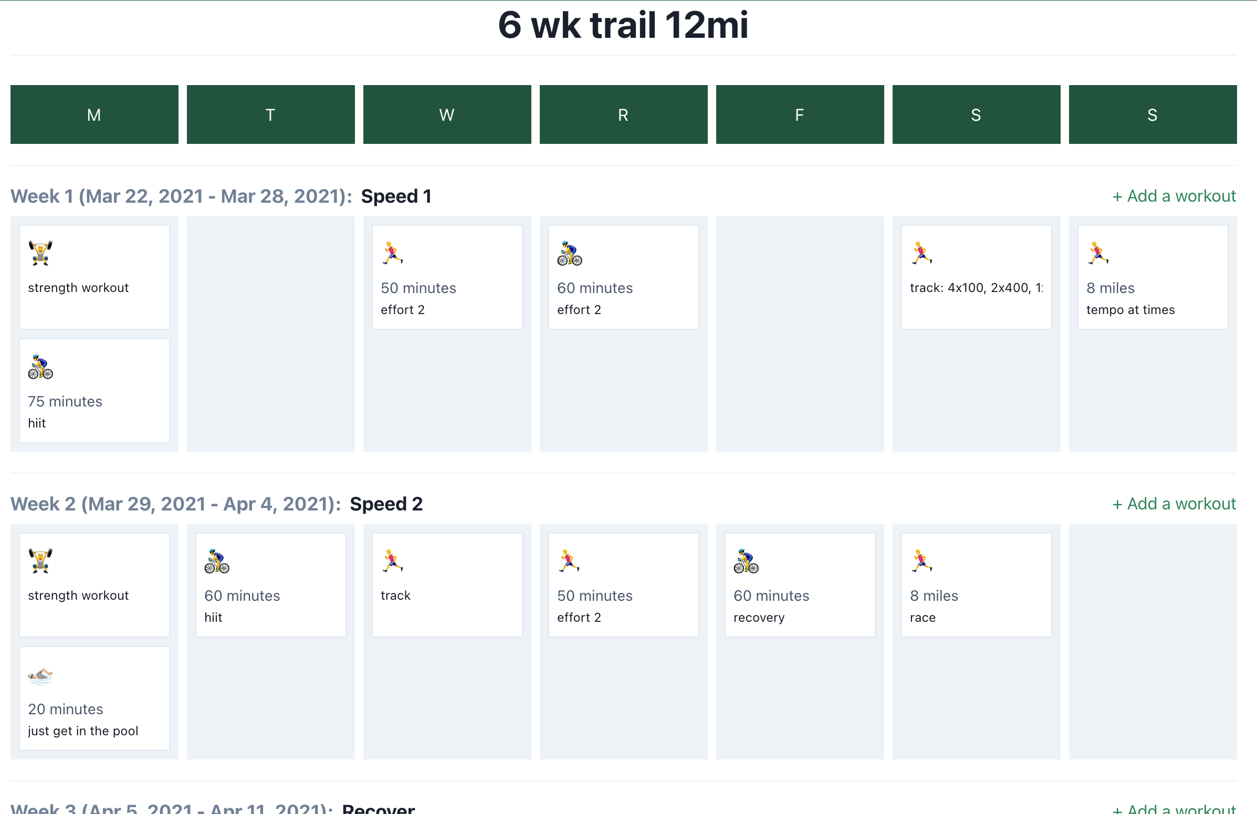This screenshot has height=814, width=1257.
Task: Click the strength workout icon on Monday Week 1
Action: click(x=40, y=254)
